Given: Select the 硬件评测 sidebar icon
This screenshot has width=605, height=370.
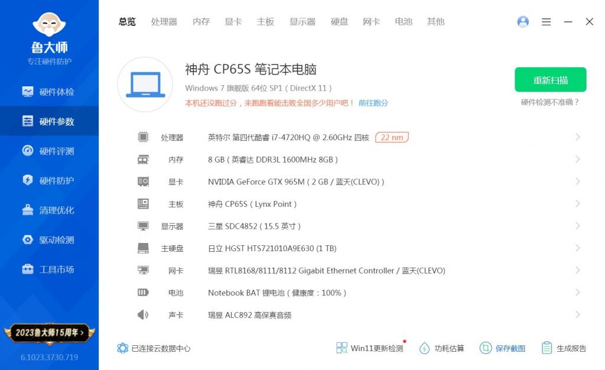Looking at the screenshot, I should tap(50, 151).
